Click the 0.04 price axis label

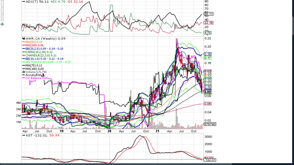click(207, 112)
